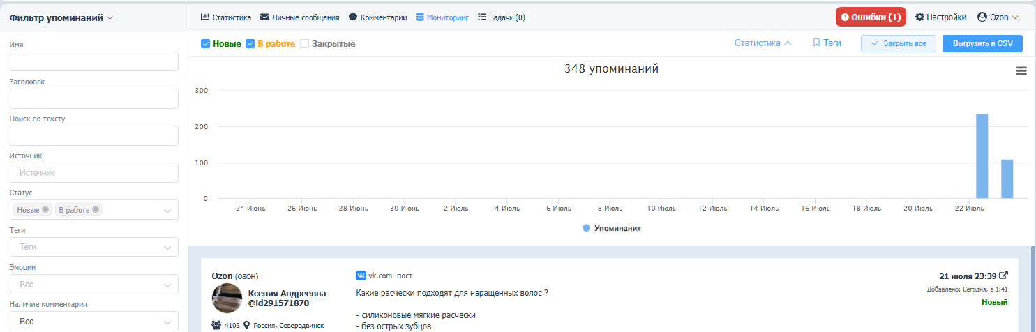Image resolution: width=1036 pixels, height=332 pixels.
Task: Click into the Поиск по тексту field
Action: tap(94, 136)
